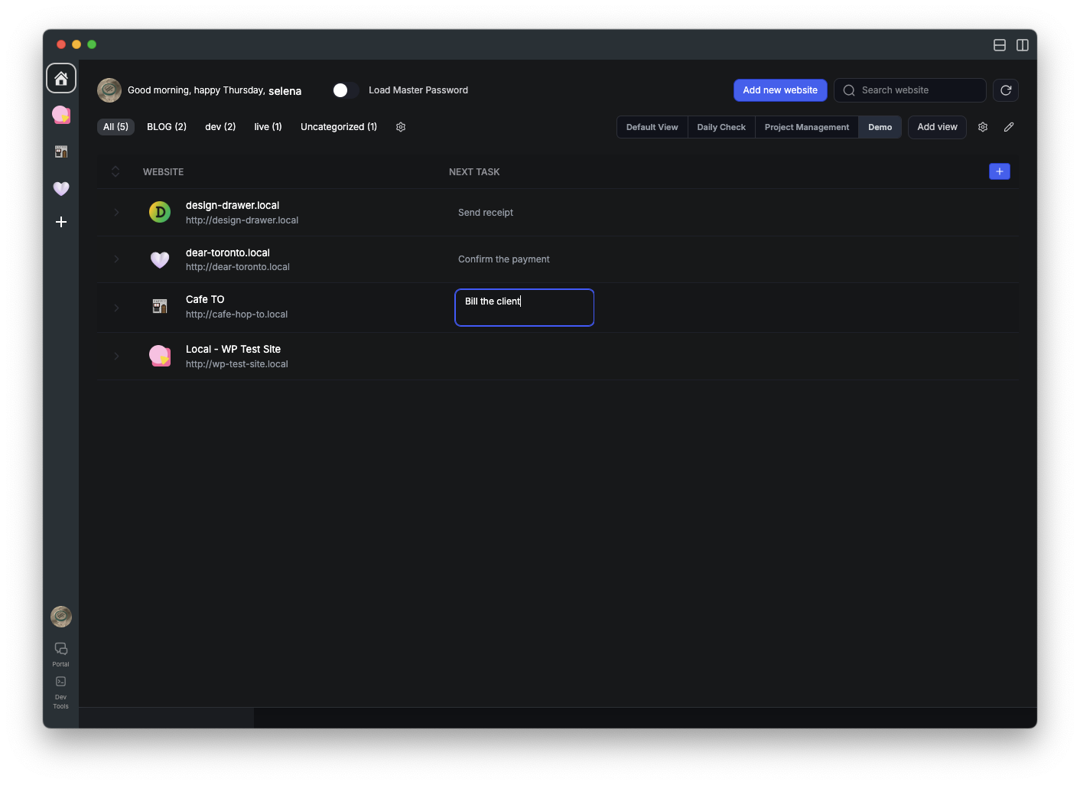Open the Cafe TO sidebar shortcut icon
This screenshot has height=785, width=1080.
click(x=61, y=151)
